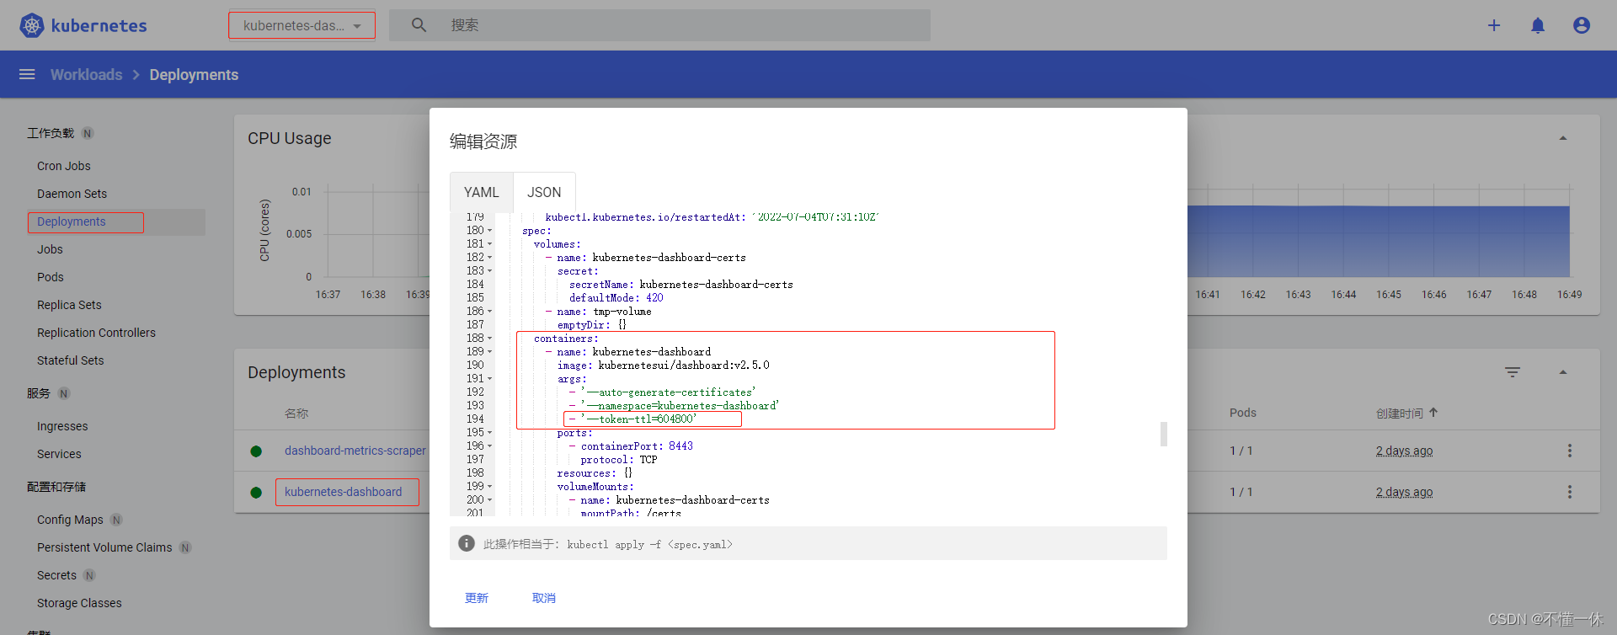The image size is (1617, 635).
Task: Collapse the fold arrow on line 181
Action: coord(489,244)
